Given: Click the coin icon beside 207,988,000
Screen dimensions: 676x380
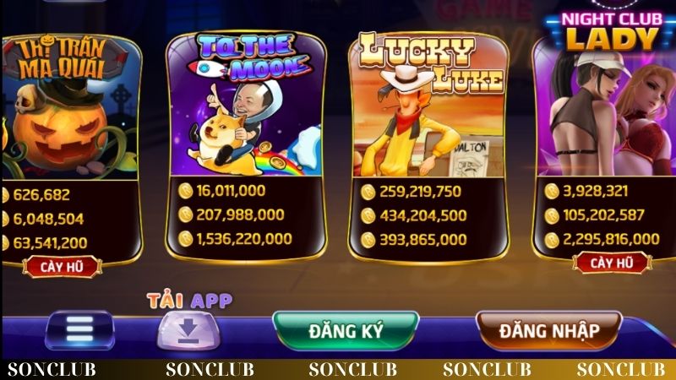Looking at the screenshot, I should point(185,214).
